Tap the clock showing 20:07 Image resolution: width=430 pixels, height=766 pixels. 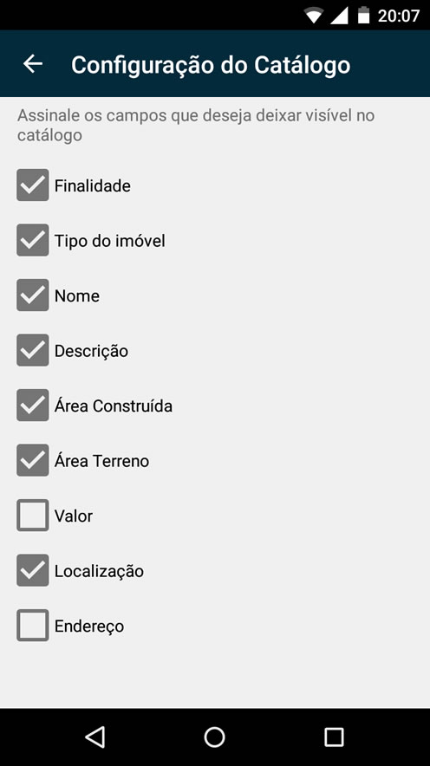pos(398,16)
